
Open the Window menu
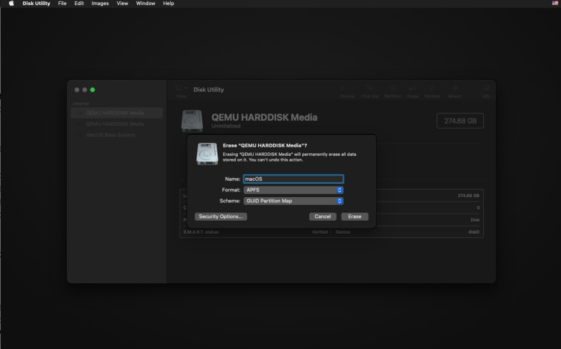[x=145, y=3]
